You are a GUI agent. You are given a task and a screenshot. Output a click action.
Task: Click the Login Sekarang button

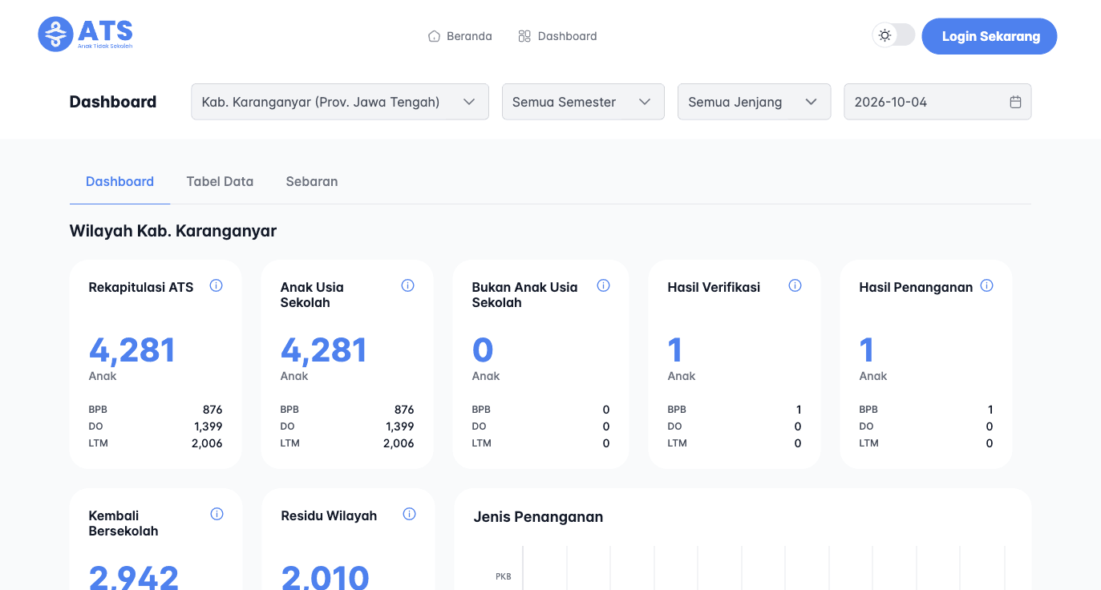[990, 36]
